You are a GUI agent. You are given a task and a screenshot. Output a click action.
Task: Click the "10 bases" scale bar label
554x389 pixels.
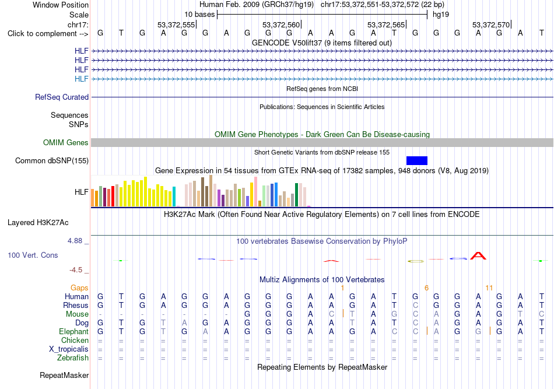[x=199, y=15]
